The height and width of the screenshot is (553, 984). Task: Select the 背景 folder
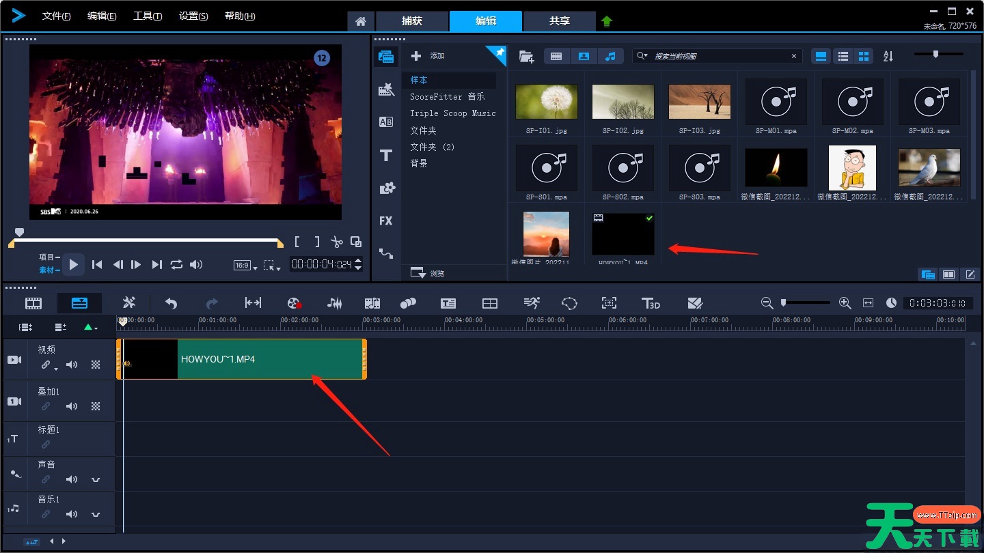[419, 163]
